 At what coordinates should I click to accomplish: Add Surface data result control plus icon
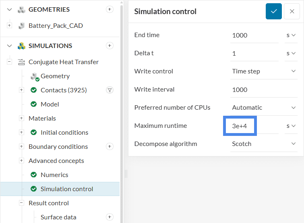(110, 217)
